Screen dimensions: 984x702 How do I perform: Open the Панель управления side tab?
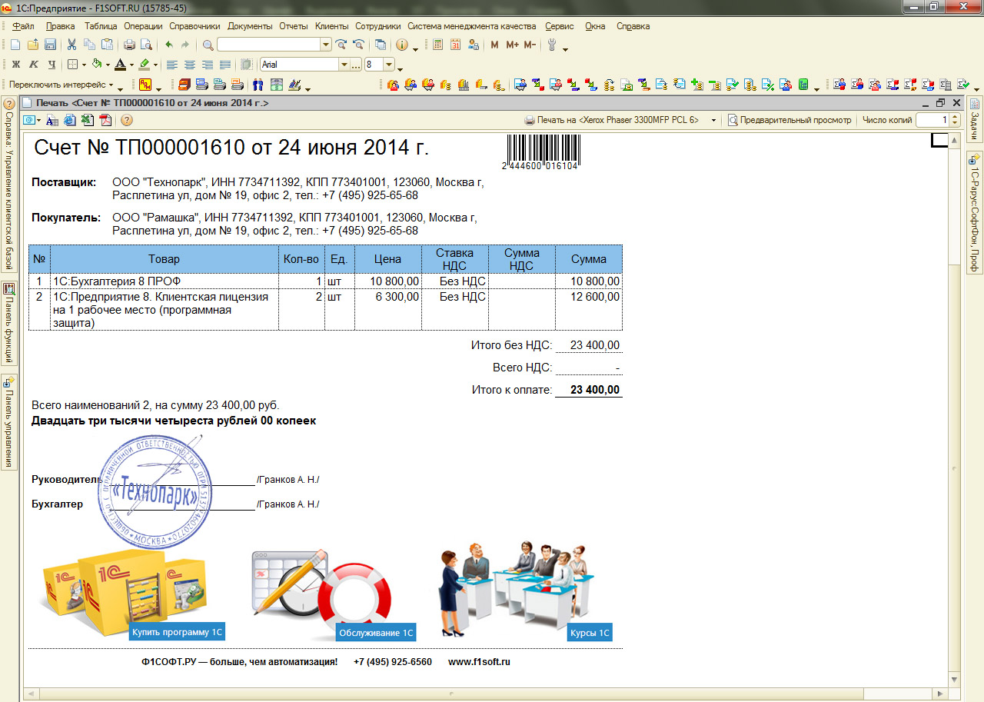pos(9,421)
